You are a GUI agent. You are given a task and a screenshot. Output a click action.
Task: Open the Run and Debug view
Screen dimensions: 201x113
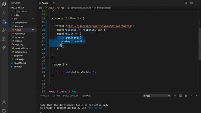4,30
